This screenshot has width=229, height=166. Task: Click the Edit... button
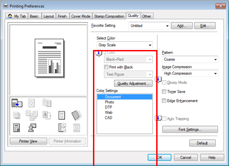(205, 26)
